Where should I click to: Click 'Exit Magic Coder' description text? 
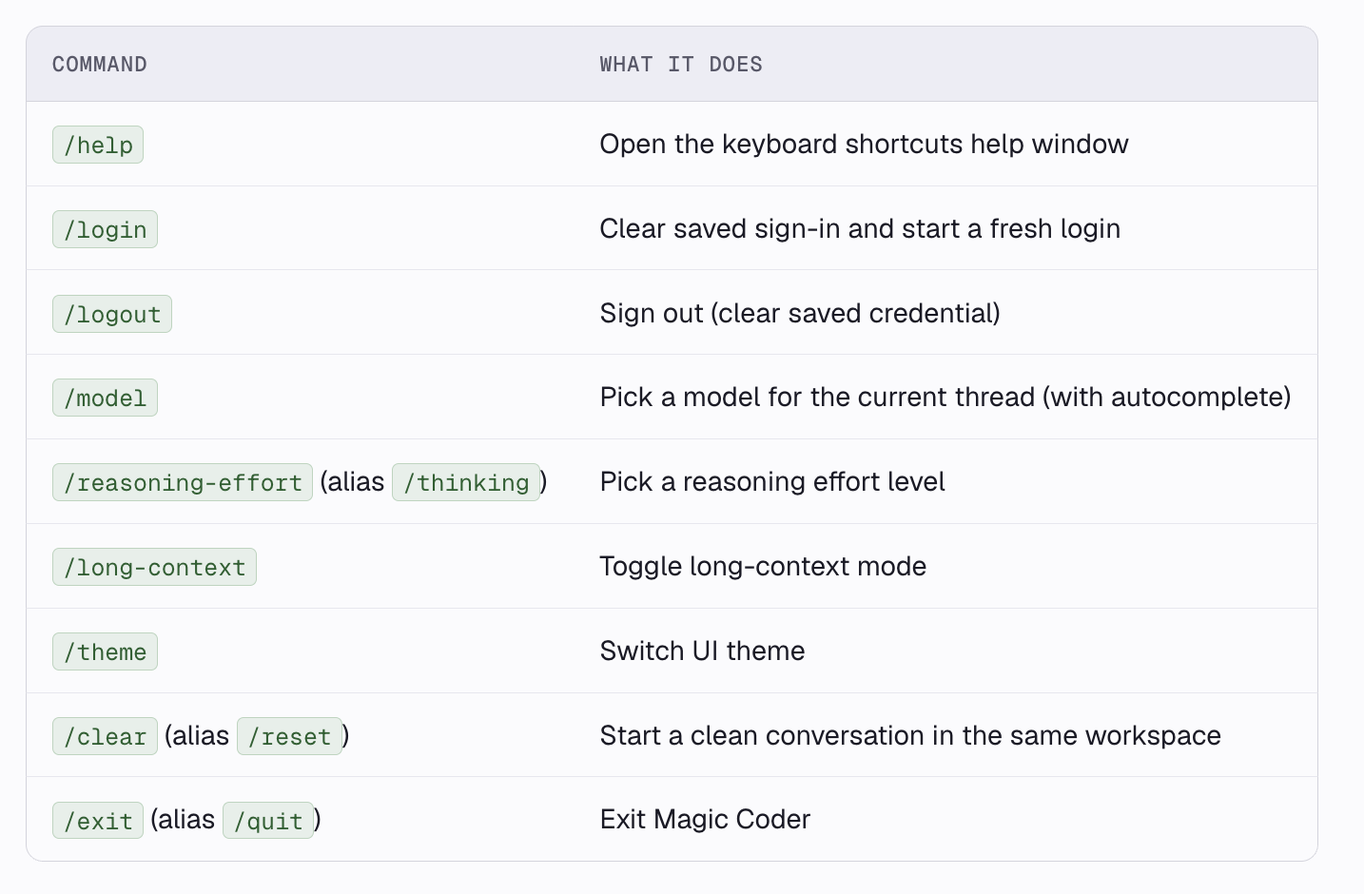[x=705, y=819]
